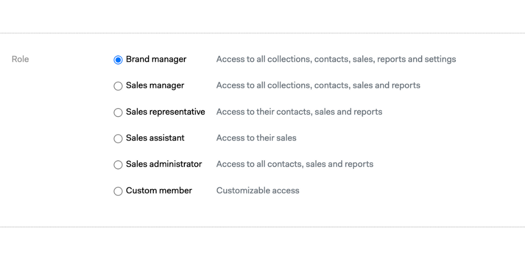
Task: Pick the Sales assistant radio button circle
Action: coord(118,138)
